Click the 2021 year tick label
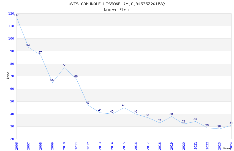The image size is (234, 151). pos(195,146)
